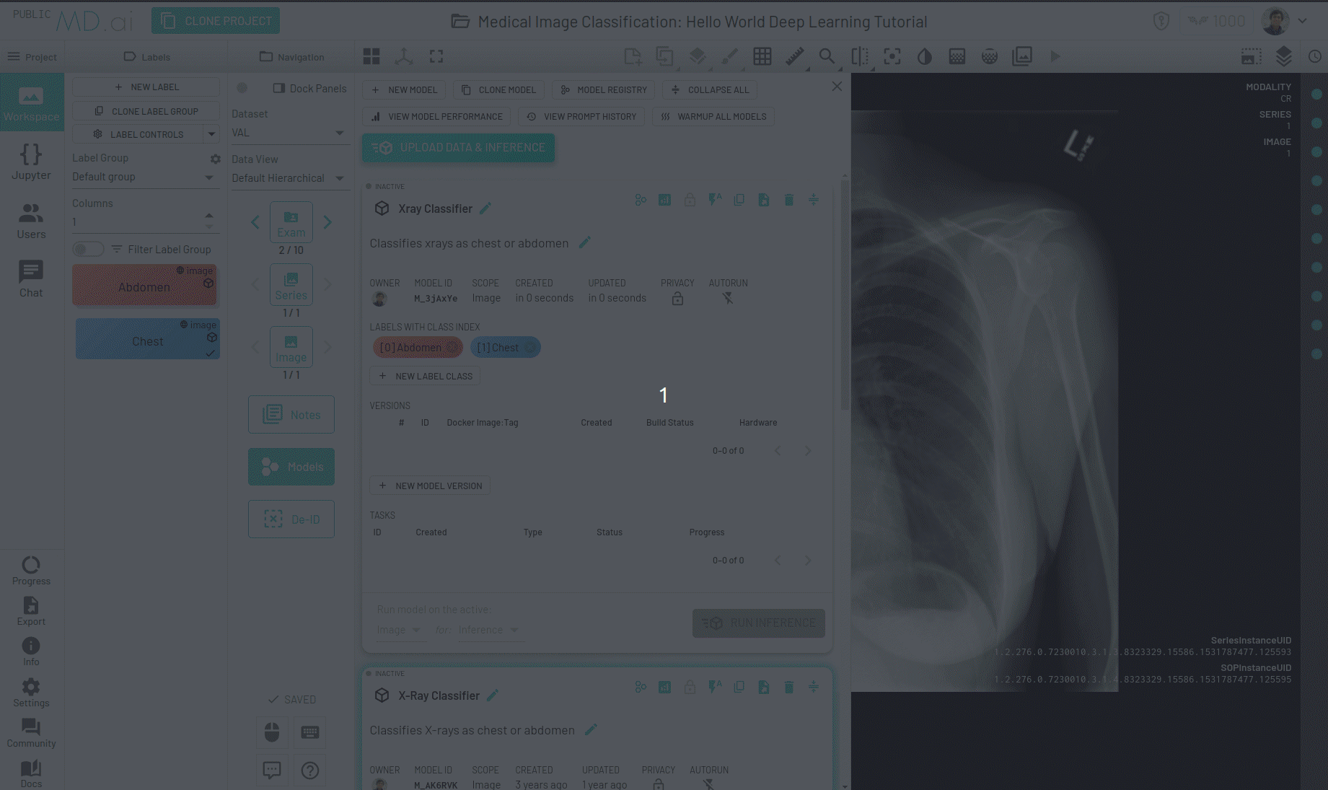Select the Jupyter sidebar icon
1328x790 pixels.
click(32, 160)
